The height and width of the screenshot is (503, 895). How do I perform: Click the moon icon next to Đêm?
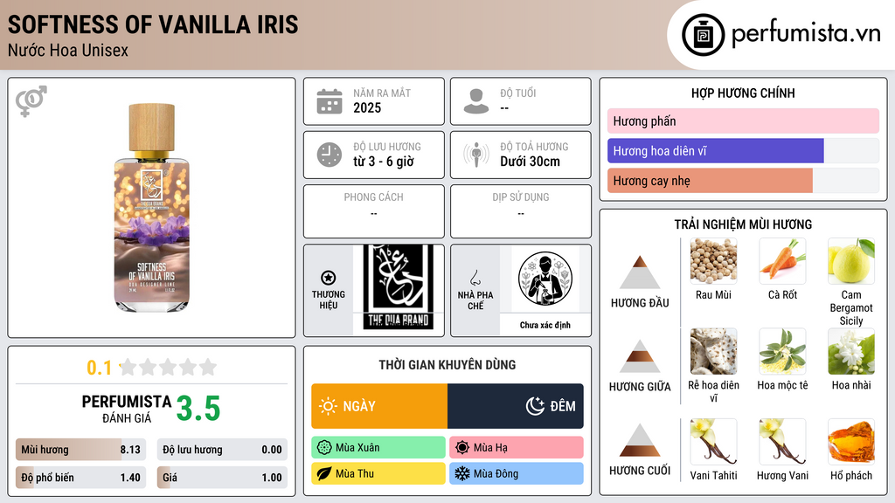pyautogui.click(x=535, y=406)
